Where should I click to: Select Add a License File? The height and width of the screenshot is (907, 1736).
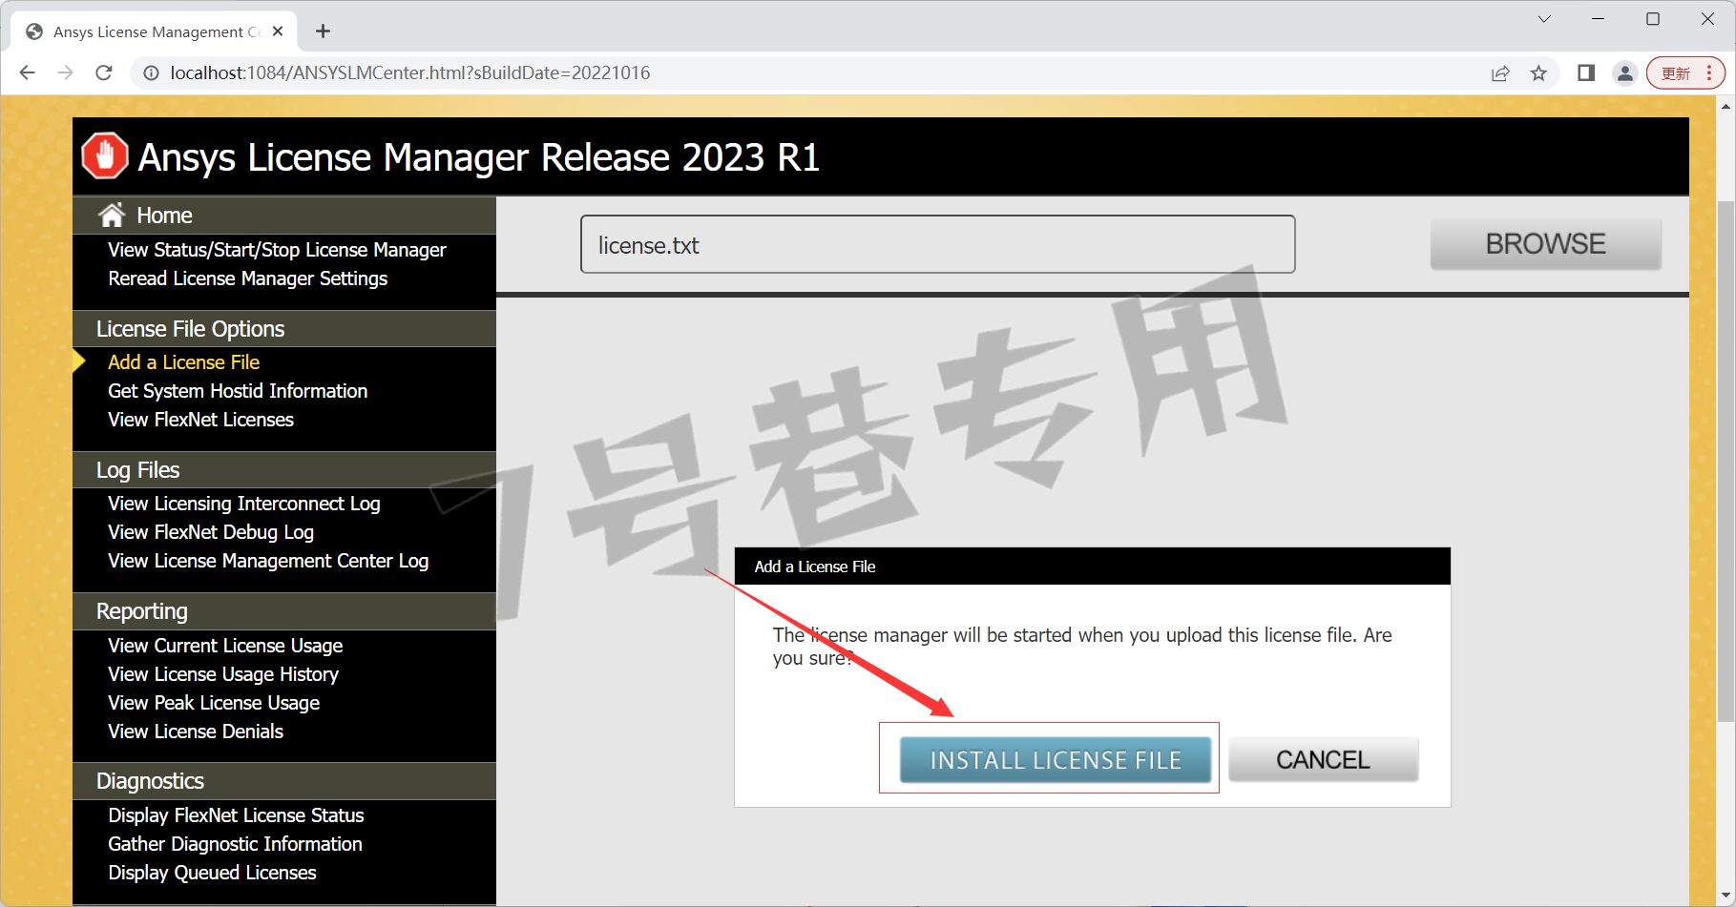click(x=184, y=362)
